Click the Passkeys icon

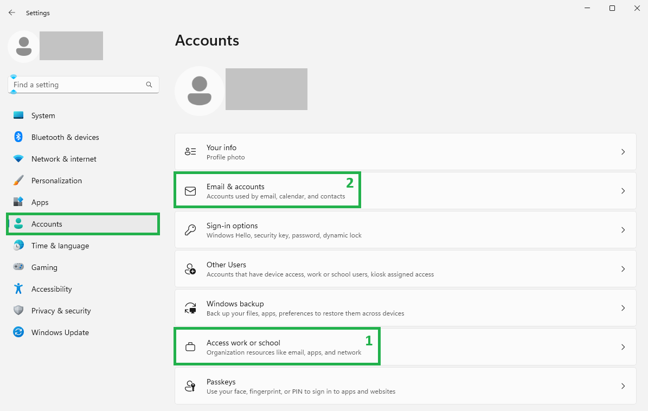(190, 386)
